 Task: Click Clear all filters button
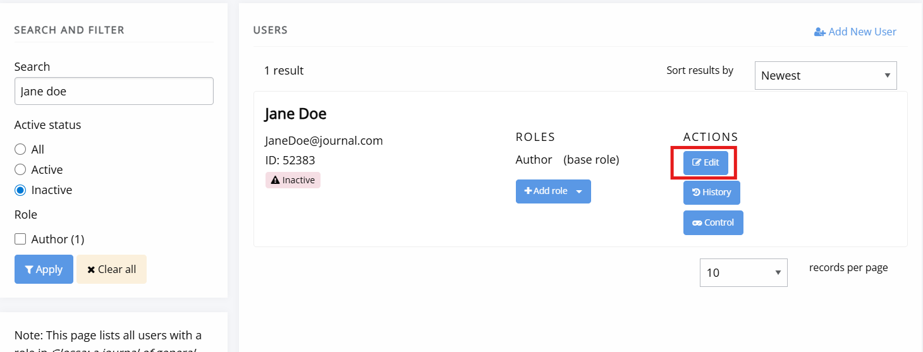pyautogui.click(x=112, y=269)
